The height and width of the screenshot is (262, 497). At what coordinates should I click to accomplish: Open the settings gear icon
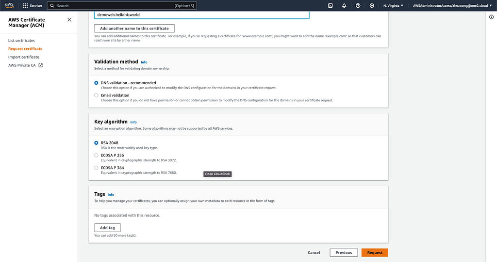[372, 6]
